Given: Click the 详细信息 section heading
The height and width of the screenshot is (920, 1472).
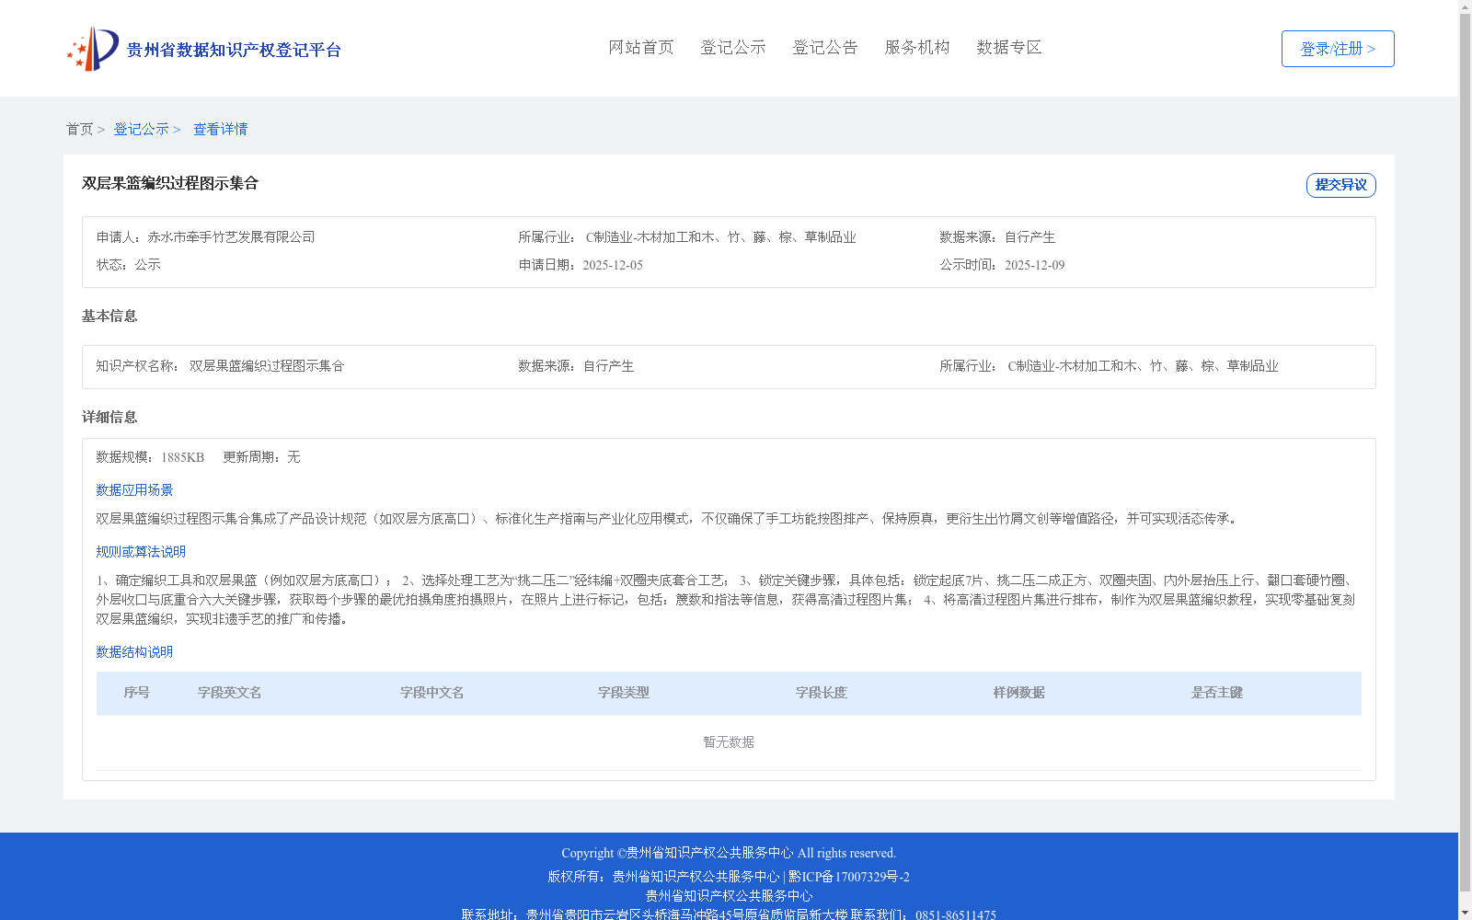Looking at the screenshot, I should click(x=109, y=417).
